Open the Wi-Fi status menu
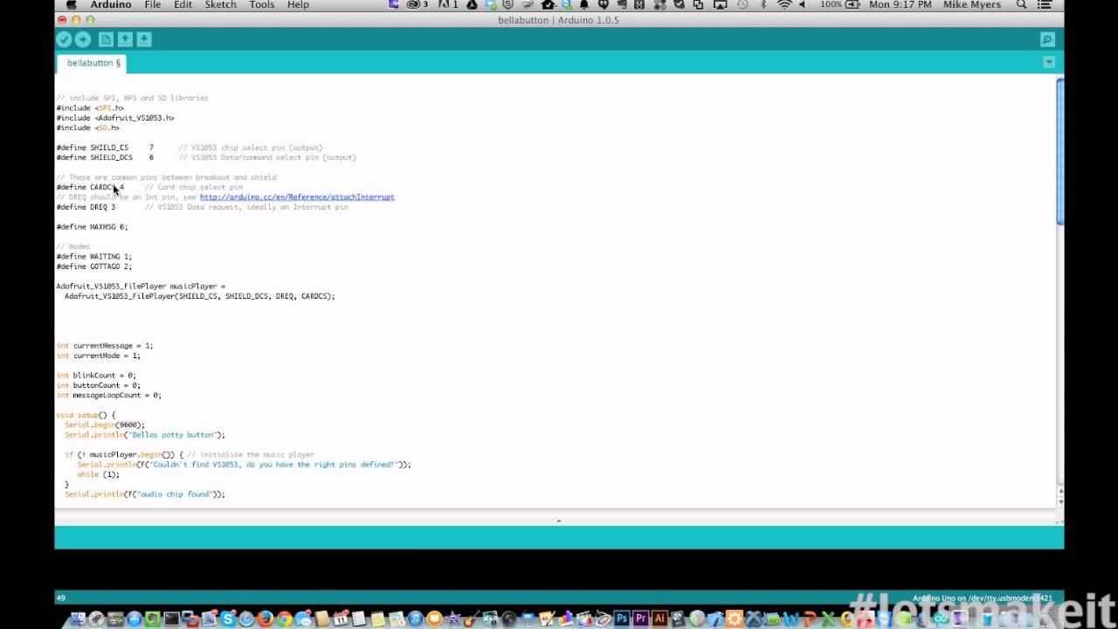The image size is (1118, 629). [x=783, y=5]
